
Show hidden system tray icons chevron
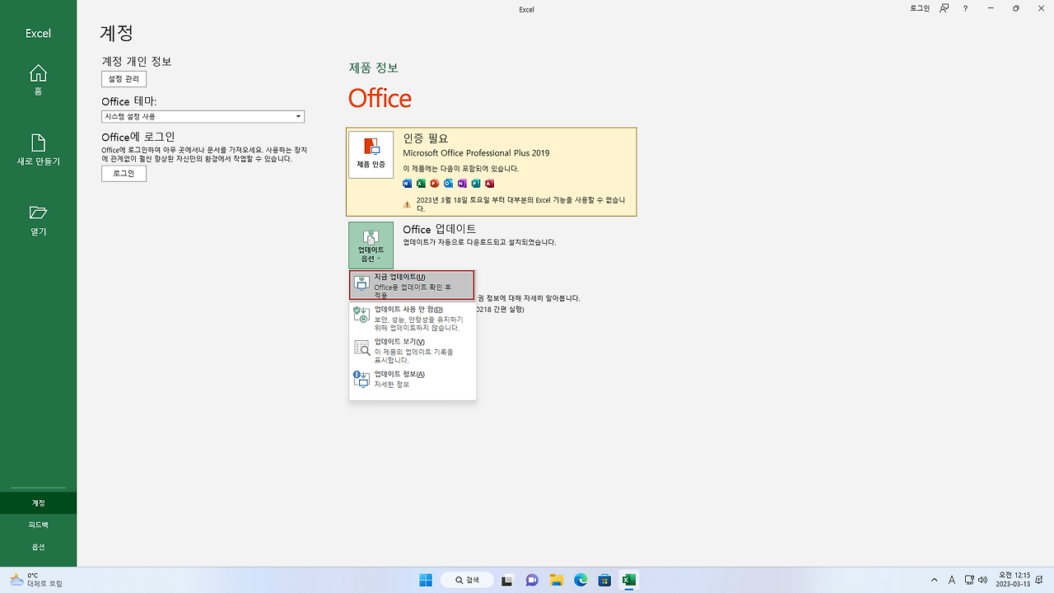click(934, 580)
